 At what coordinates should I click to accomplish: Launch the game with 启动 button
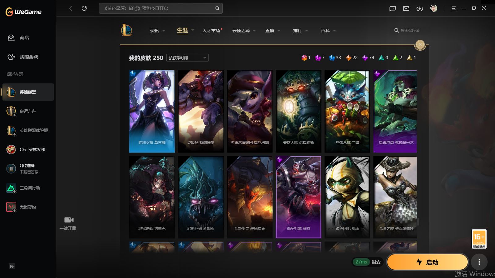pos(427,262)
